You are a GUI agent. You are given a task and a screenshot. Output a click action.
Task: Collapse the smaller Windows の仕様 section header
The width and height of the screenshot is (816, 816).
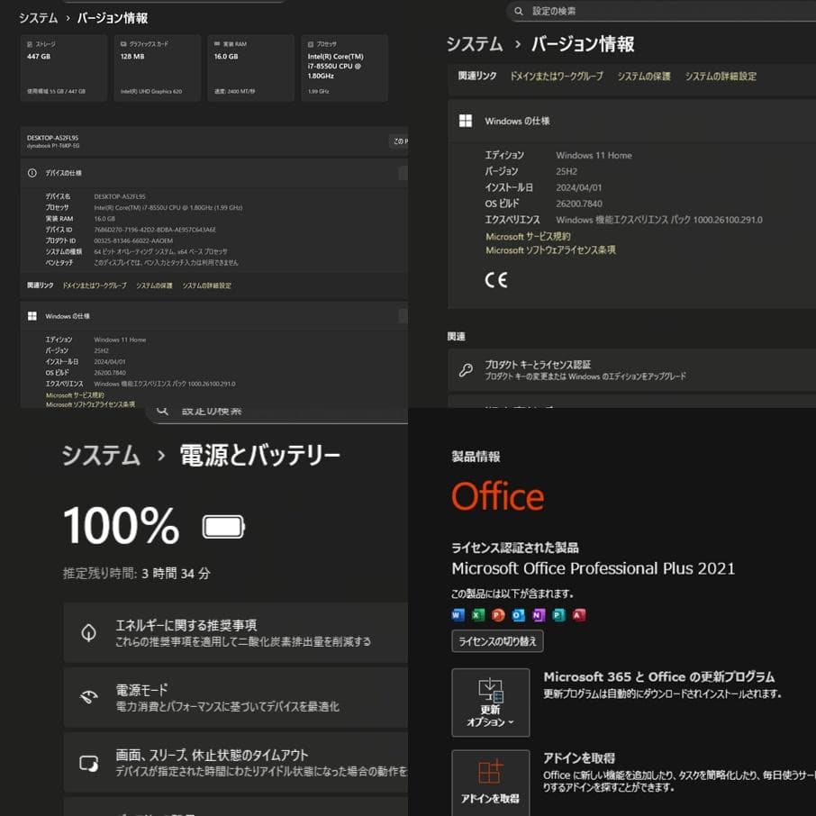click(x=213, y=316)
